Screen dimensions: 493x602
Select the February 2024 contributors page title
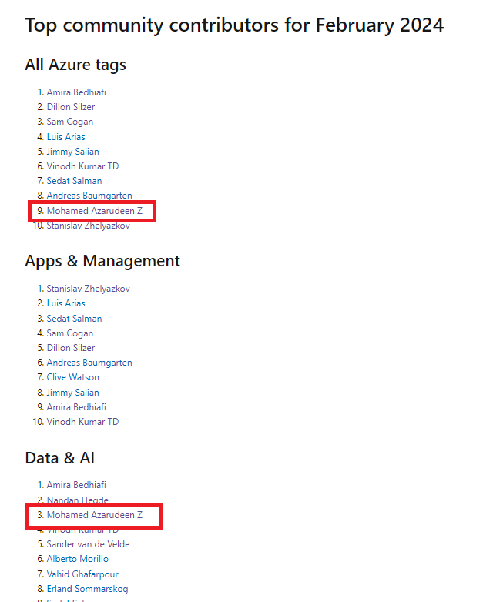tap(234, 25)
